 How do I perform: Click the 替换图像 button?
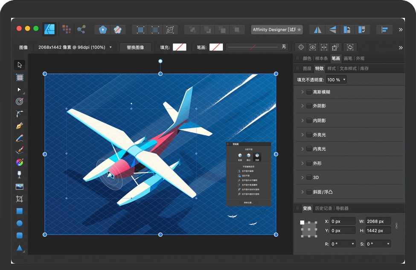[x=135, y=47]
